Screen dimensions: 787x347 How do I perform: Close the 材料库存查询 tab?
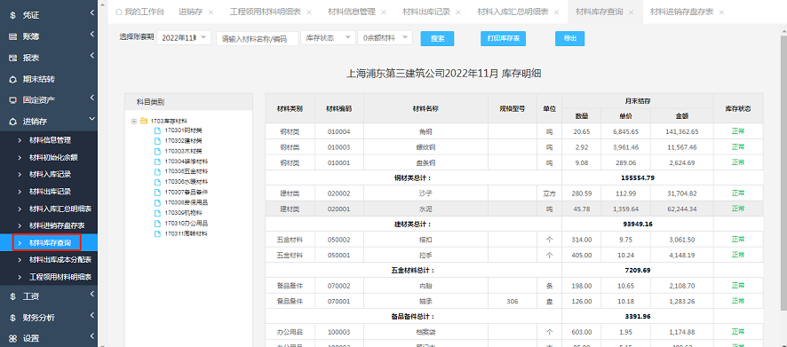tap(631, 12)
